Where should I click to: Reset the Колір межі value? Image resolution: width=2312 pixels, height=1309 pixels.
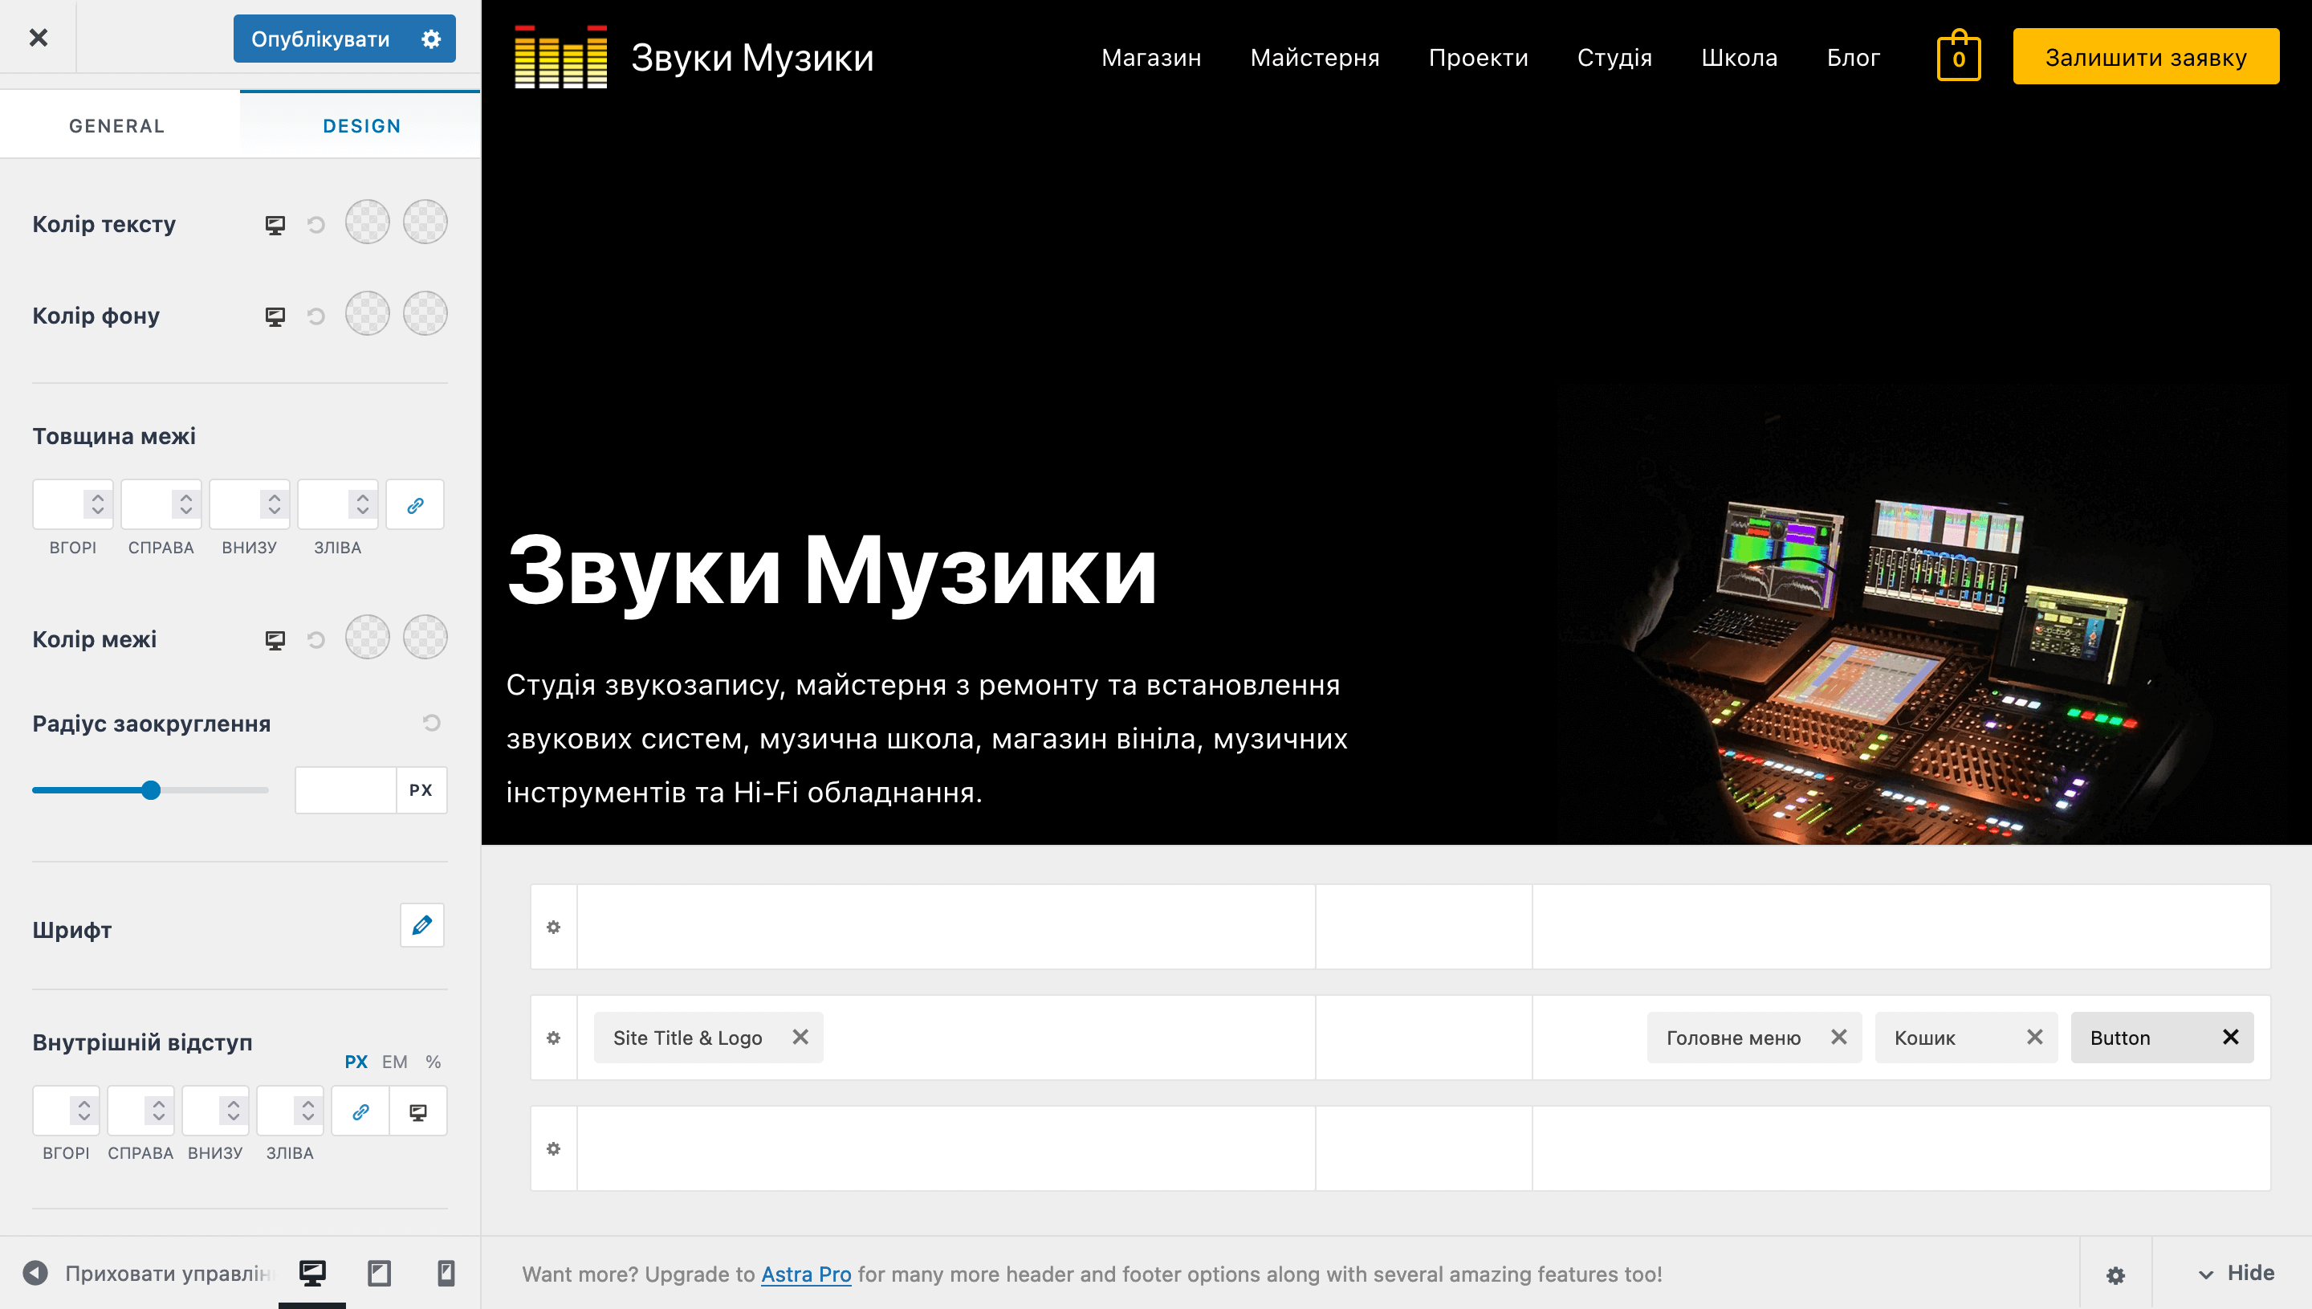click(315, 640)
